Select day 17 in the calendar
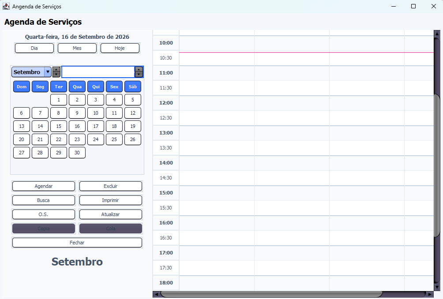Viewport: 443px width, 299px height. 96,126
